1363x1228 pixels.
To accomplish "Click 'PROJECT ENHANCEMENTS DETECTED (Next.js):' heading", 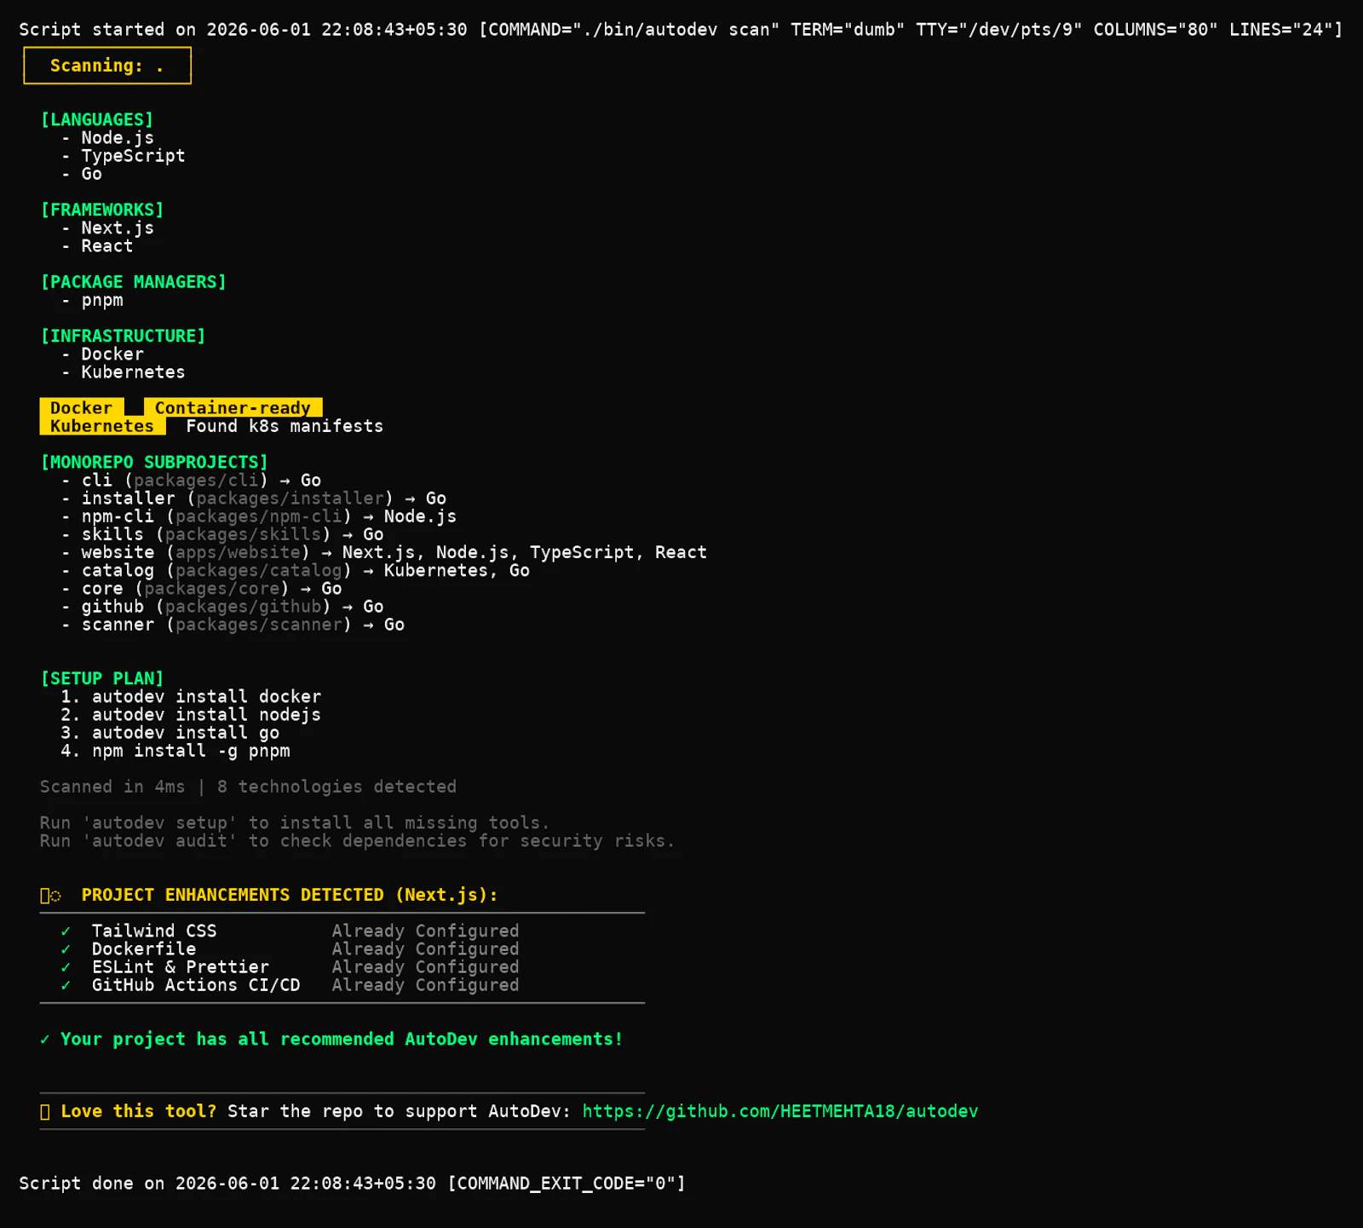I will coord(290,895).
